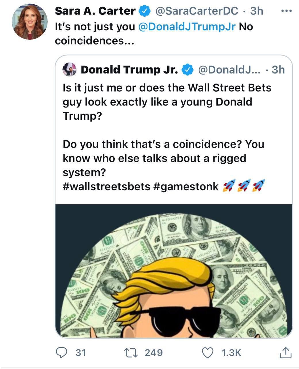This screenshot has width=299, height=369.
Task: Click Sara A. Carter's verified badge
Action: pyautogui.click(x=144, y=11)
